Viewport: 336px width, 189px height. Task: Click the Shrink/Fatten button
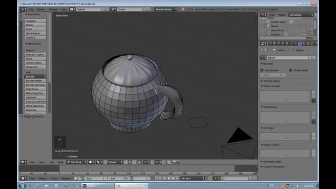pos(35,34)
